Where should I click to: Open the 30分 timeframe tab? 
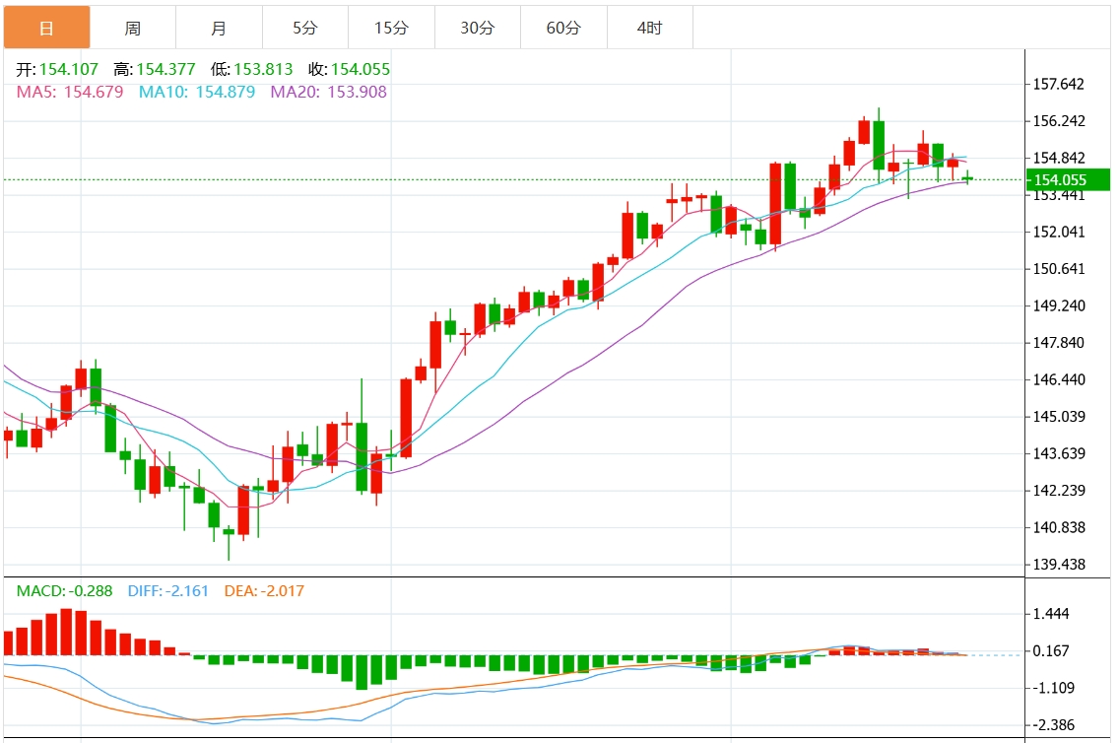[x=478, y=28]
